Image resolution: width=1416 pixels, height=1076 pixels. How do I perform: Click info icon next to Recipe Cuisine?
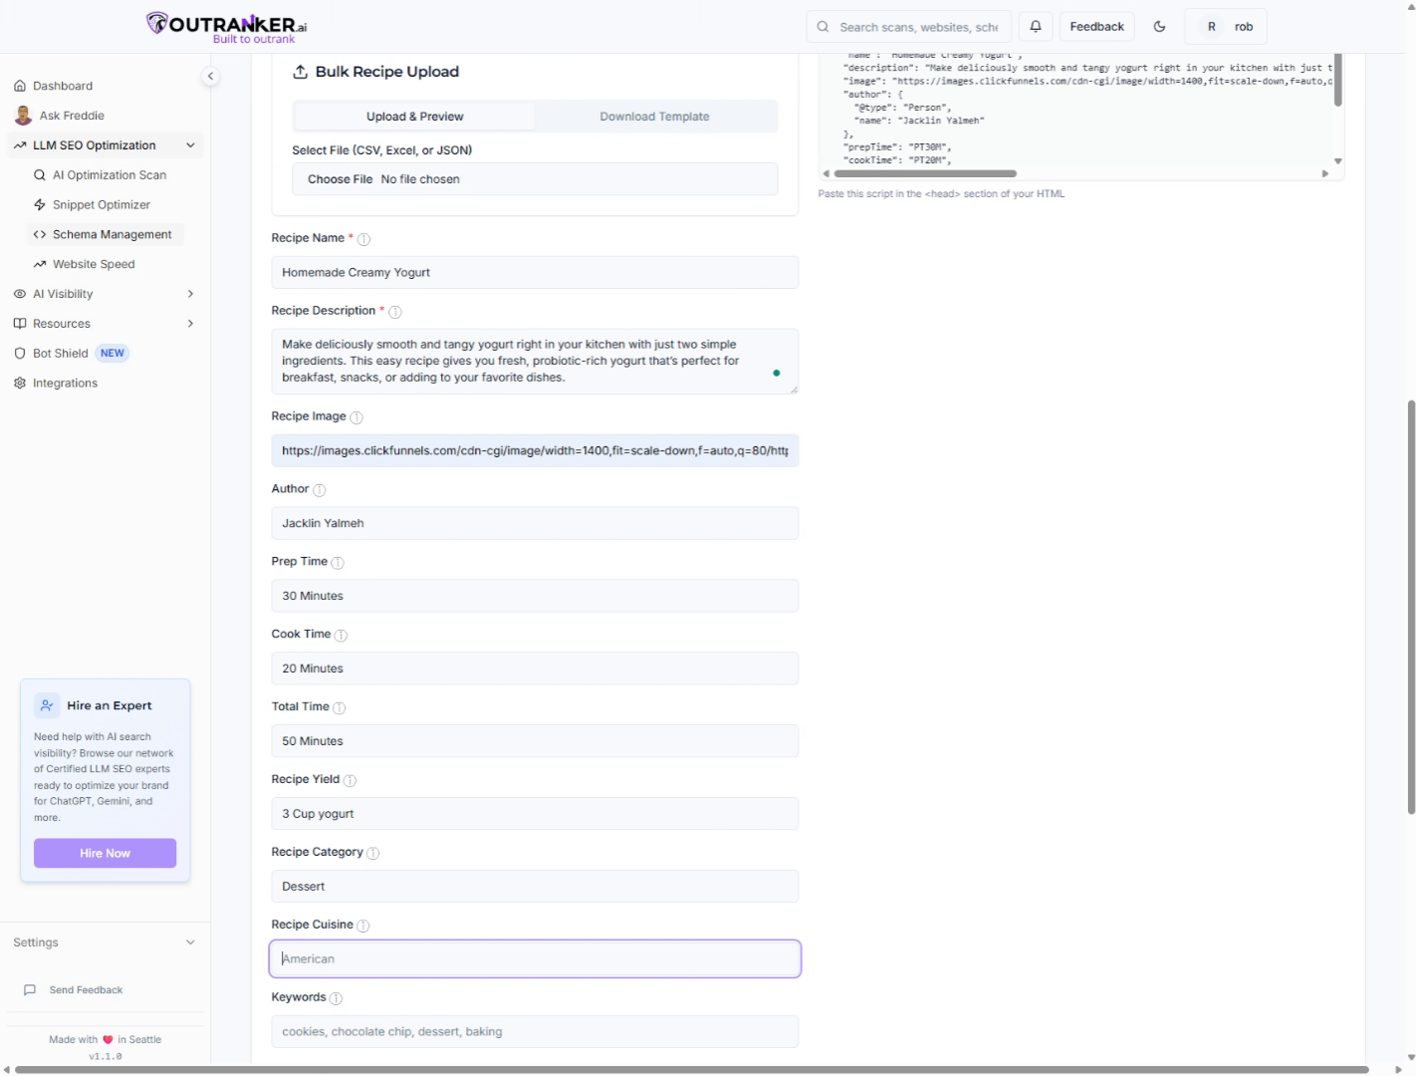pyautogui.click(x=363, y=926)
